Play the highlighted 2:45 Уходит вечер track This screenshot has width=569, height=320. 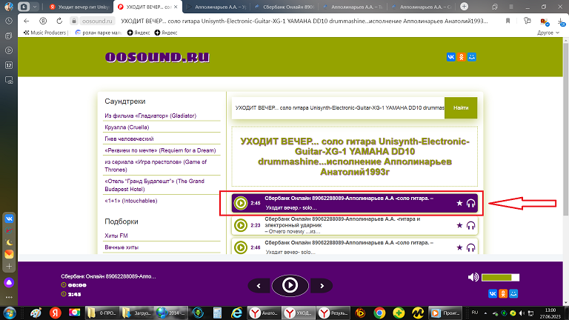[241, 203]
